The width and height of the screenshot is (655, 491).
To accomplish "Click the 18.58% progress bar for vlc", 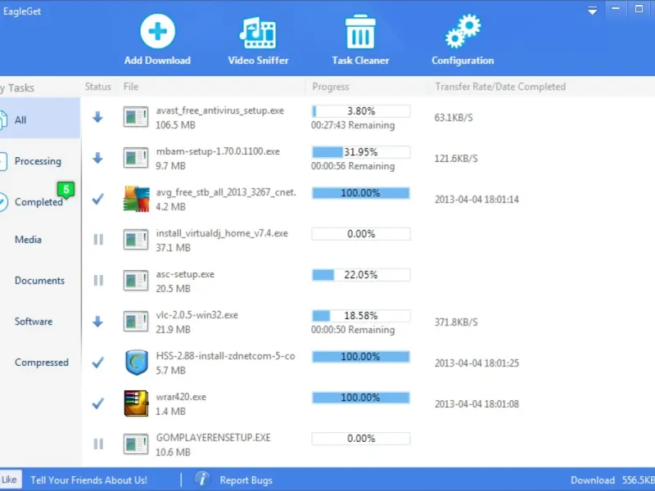I will (x=361, y=316).
